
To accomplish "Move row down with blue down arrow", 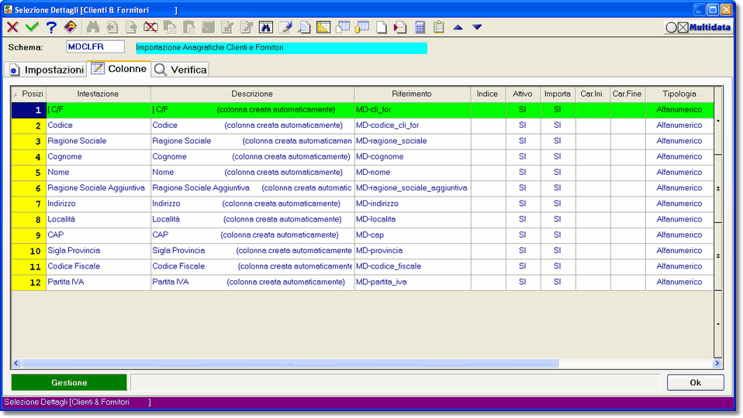I will point(477,27).
